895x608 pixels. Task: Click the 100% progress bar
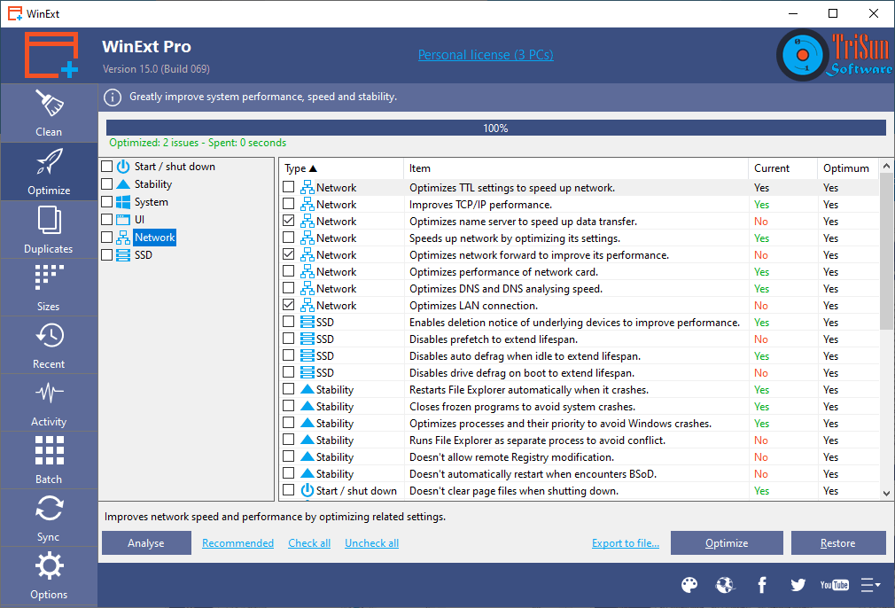click(496, 128)
